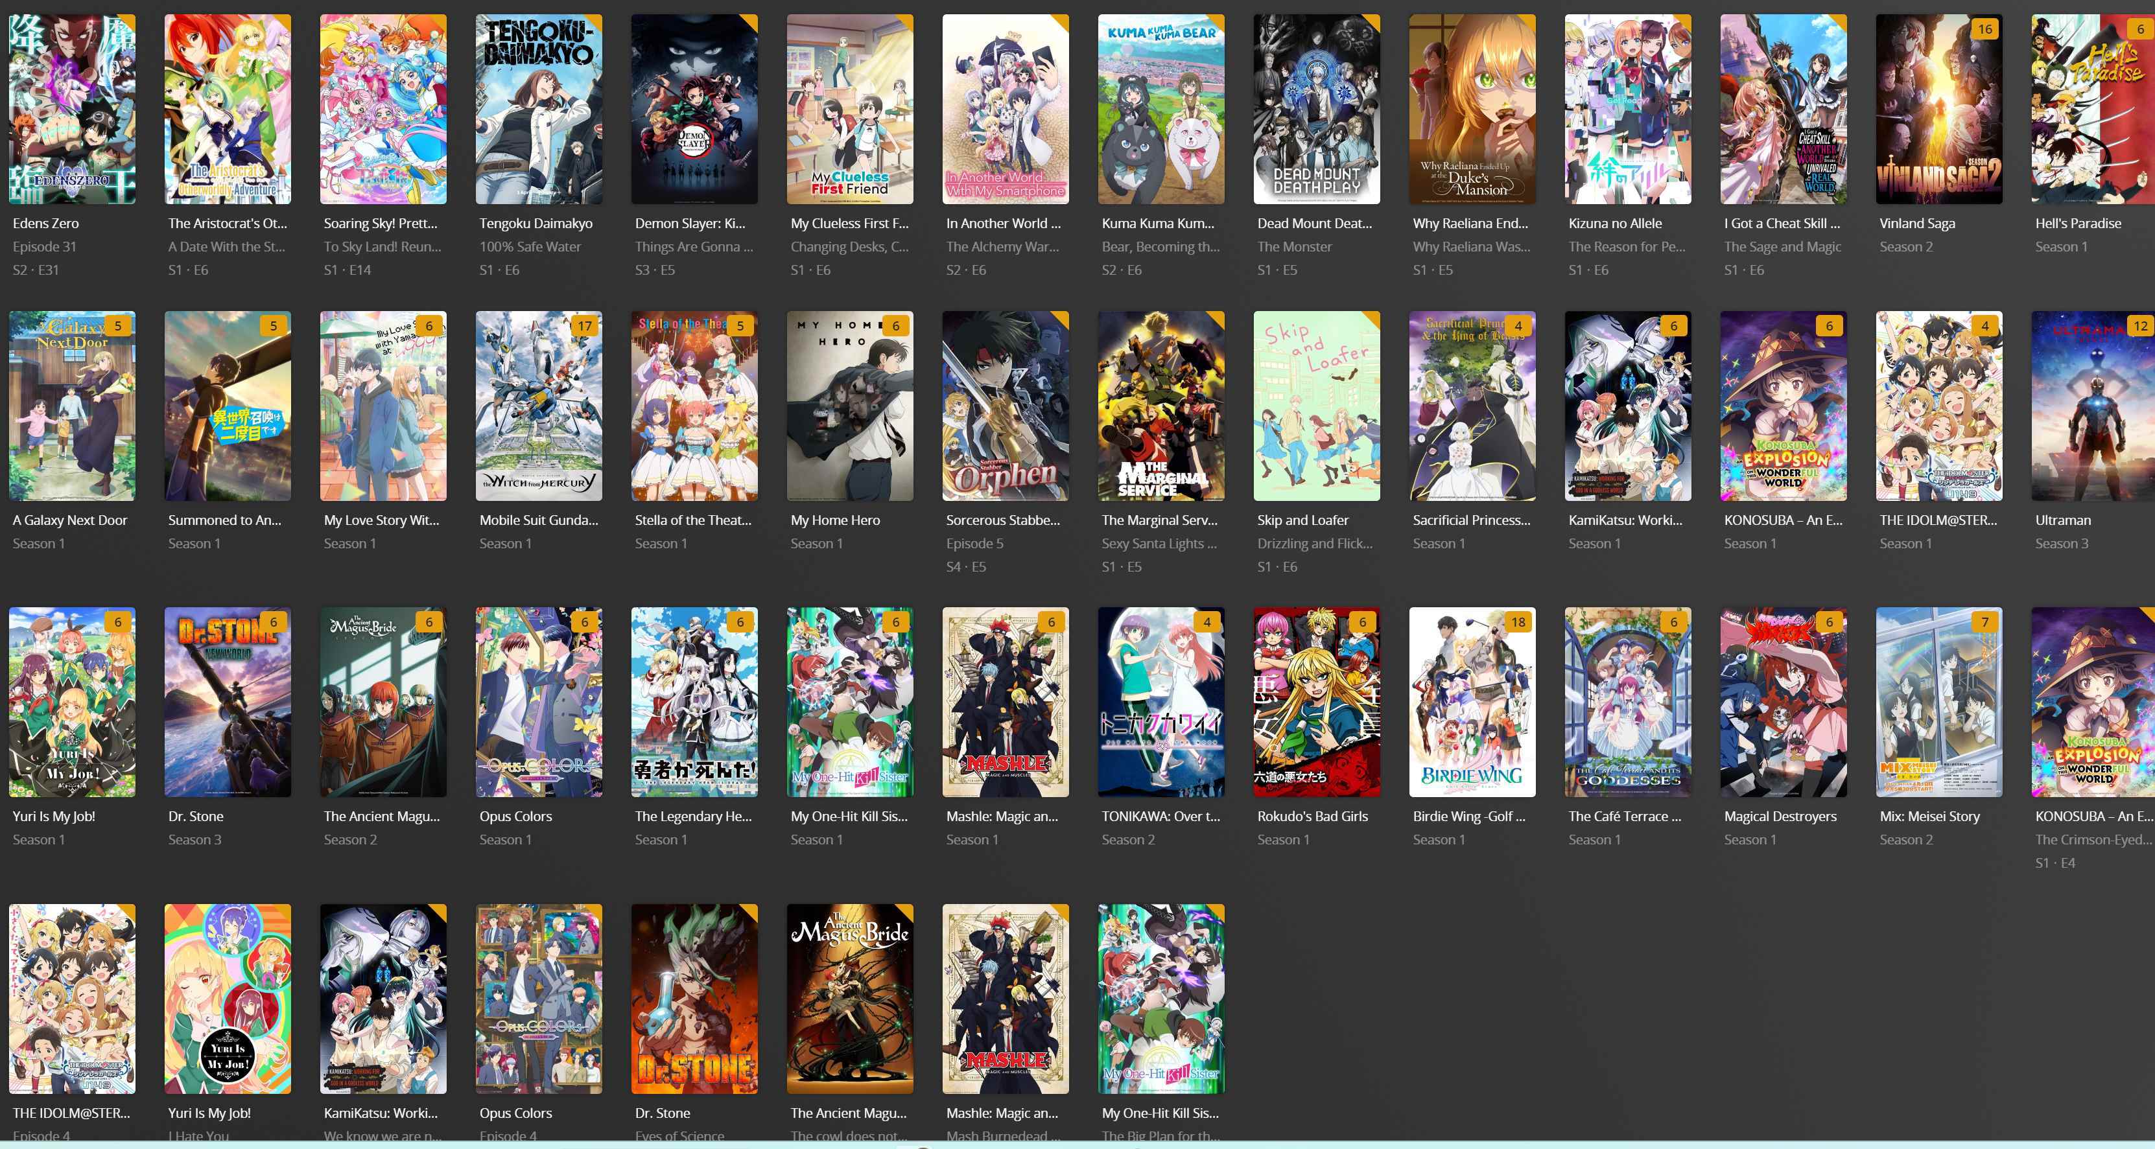This screenshot has width=2155, height=1149.
Task: Click unwatched badge '17' on Mobile Suit Gundam
Action: (585, 325)
